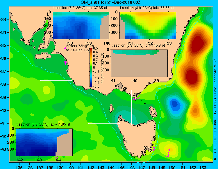Viewport: 218px width, 169px height.
Task: Open the lat=-35.55 temperature section inset
Action: pos(148,26)
